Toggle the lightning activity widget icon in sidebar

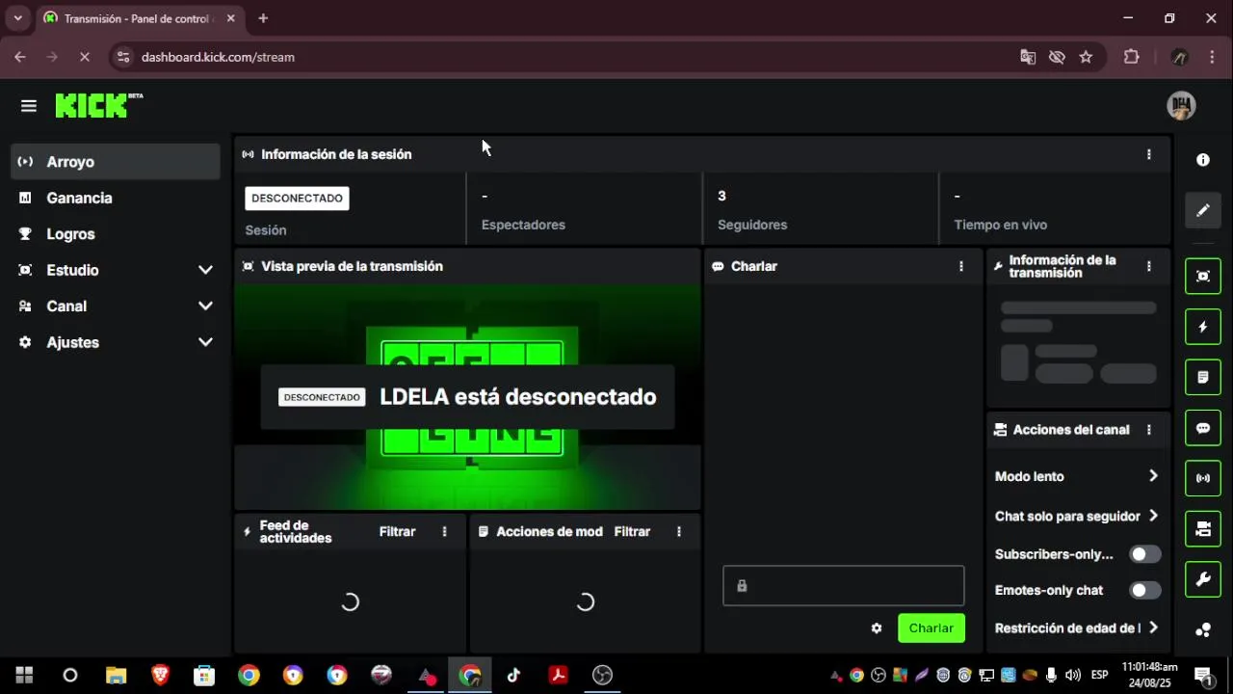1203,327
